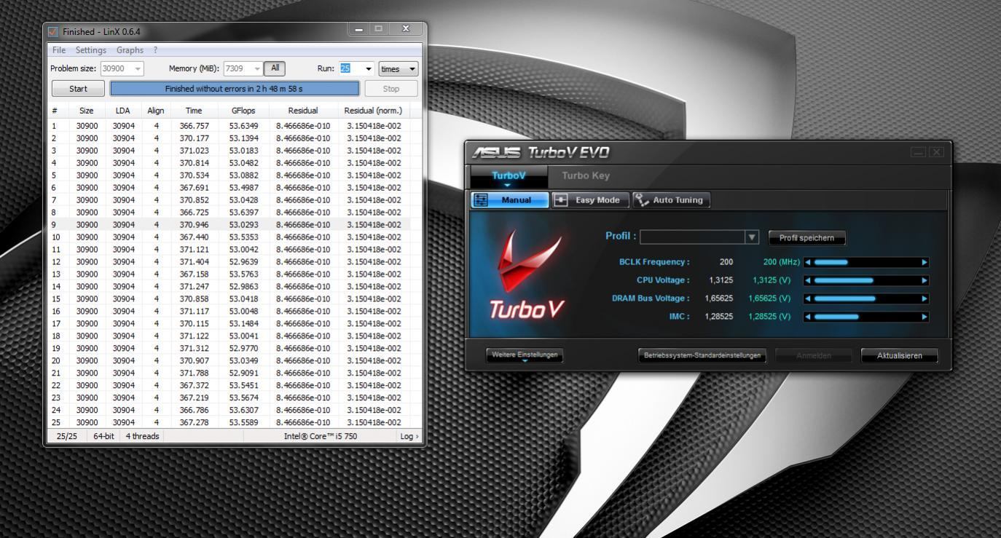The image size is (1001, 538).
Task: Click the '4 threads' status bar entry
Action: pos(142,436)
